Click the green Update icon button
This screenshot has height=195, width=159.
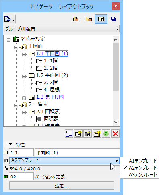[x=106, y=134]
